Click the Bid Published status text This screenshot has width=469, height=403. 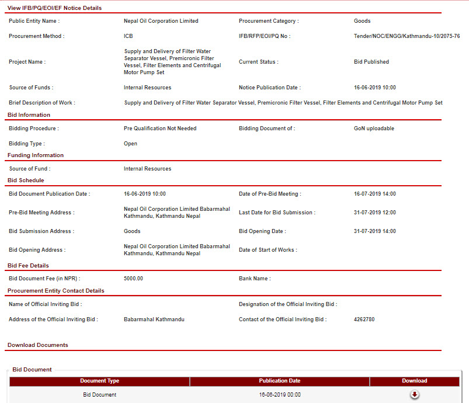(371, 62)
